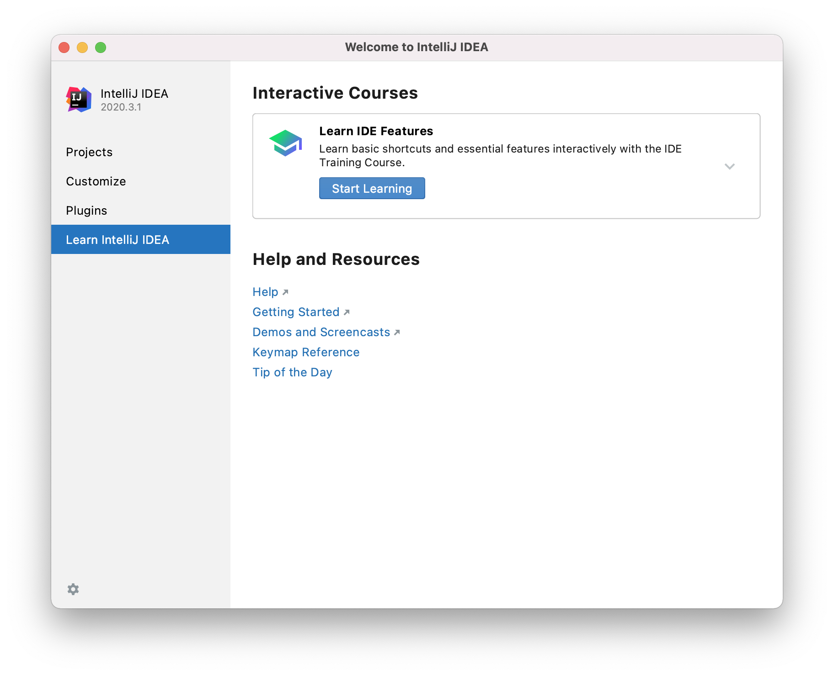Click the Interactive Courses heading

tap(335, 93)
